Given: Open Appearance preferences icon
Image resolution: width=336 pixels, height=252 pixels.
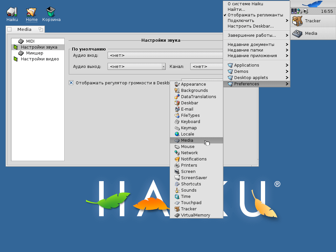Looking at the screenshot, I should pyautogui.click(x=177, y=84).
